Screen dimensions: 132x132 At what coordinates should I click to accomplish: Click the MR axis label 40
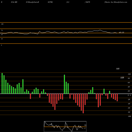pyautogui.click(x=129, y=87)
